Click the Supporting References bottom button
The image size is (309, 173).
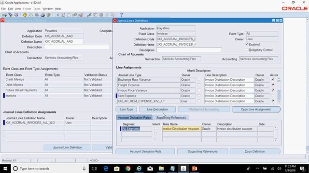[203, 151]
